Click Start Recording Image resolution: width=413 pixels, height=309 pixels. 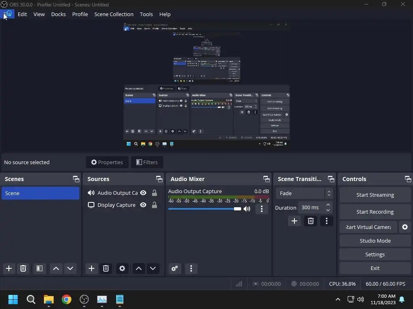coord(375,212)
